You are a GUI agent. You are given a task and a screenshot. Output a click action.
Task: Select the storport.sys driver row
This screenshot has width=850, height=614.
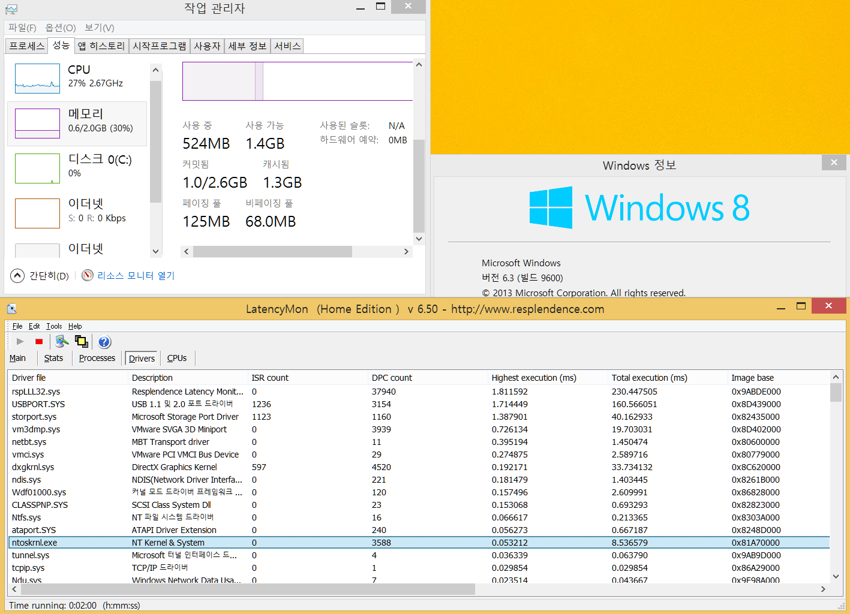(419, 417)
